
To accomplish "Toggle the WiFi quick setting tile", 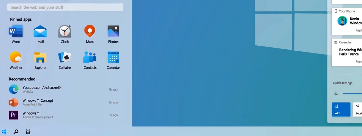I will tap(341, 109).
